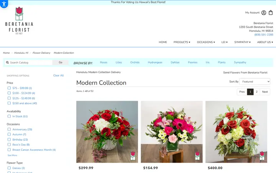Open the My Account user icon
Image resolution: width=276 pixels, height=173 pixels.
[263, 13]
